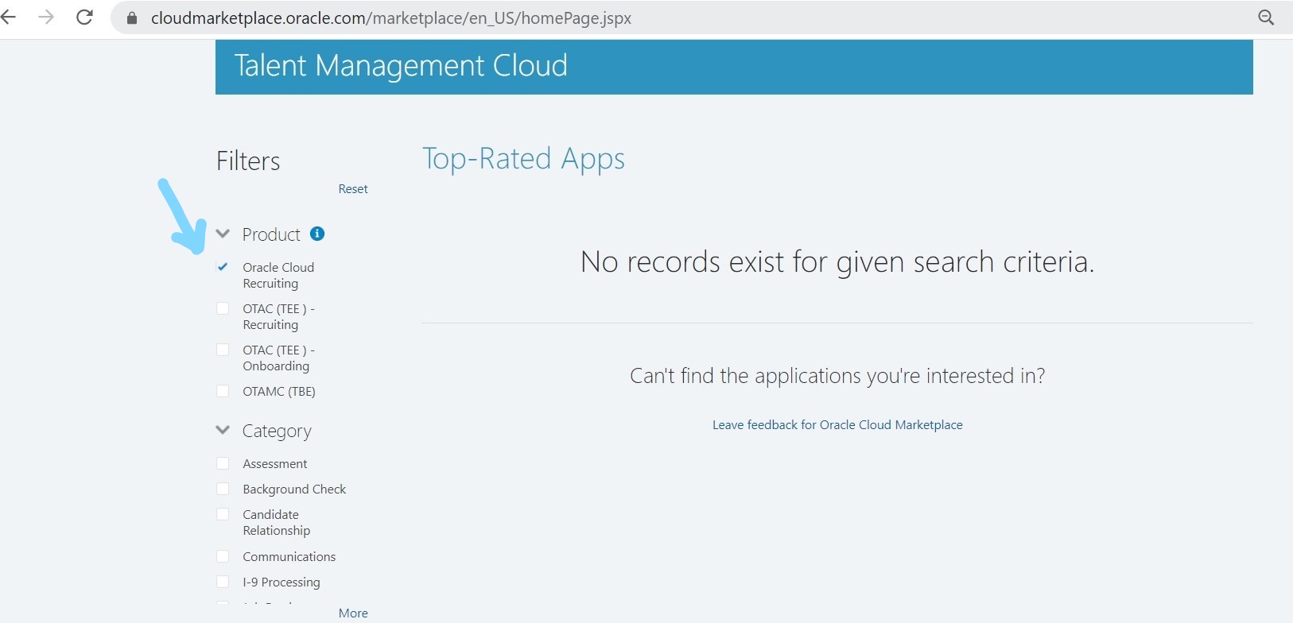Open the zoom magnifier icon in address bar
This screenshot has height=623, width=1293.
click(x=1266, y=17)
